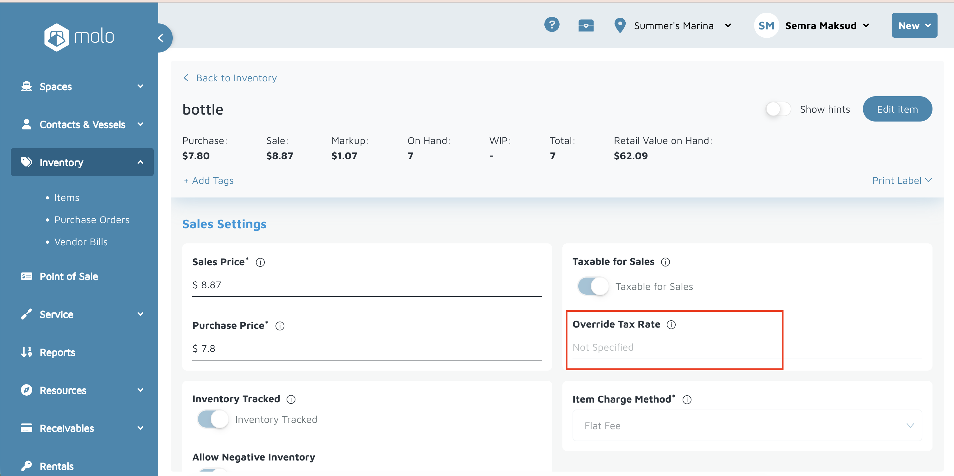Viewport: 954px width, 476px height.
Task: Click Override Tax Rate info icon
Action: point(671,324)
